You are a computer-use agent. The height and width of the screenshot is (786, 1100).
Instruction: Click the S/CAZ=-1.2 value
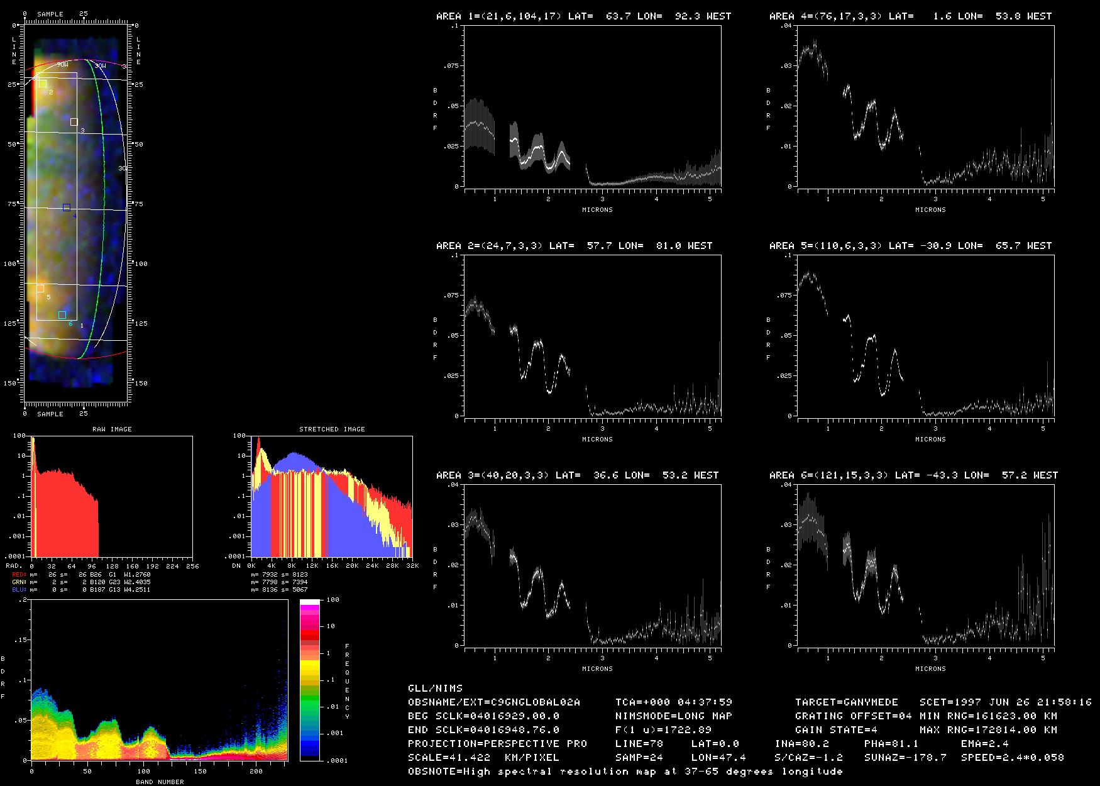tap(808, 758)
